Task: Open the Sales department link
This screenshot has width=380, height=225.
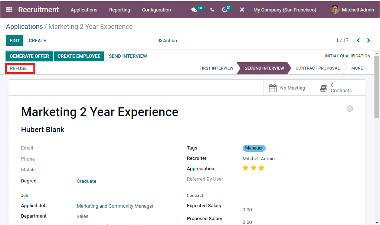Action: (x=82, y=216)
